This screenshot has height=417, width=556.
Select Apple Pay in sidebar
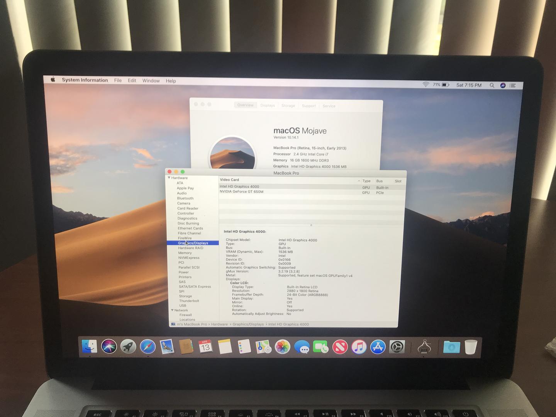185,188
